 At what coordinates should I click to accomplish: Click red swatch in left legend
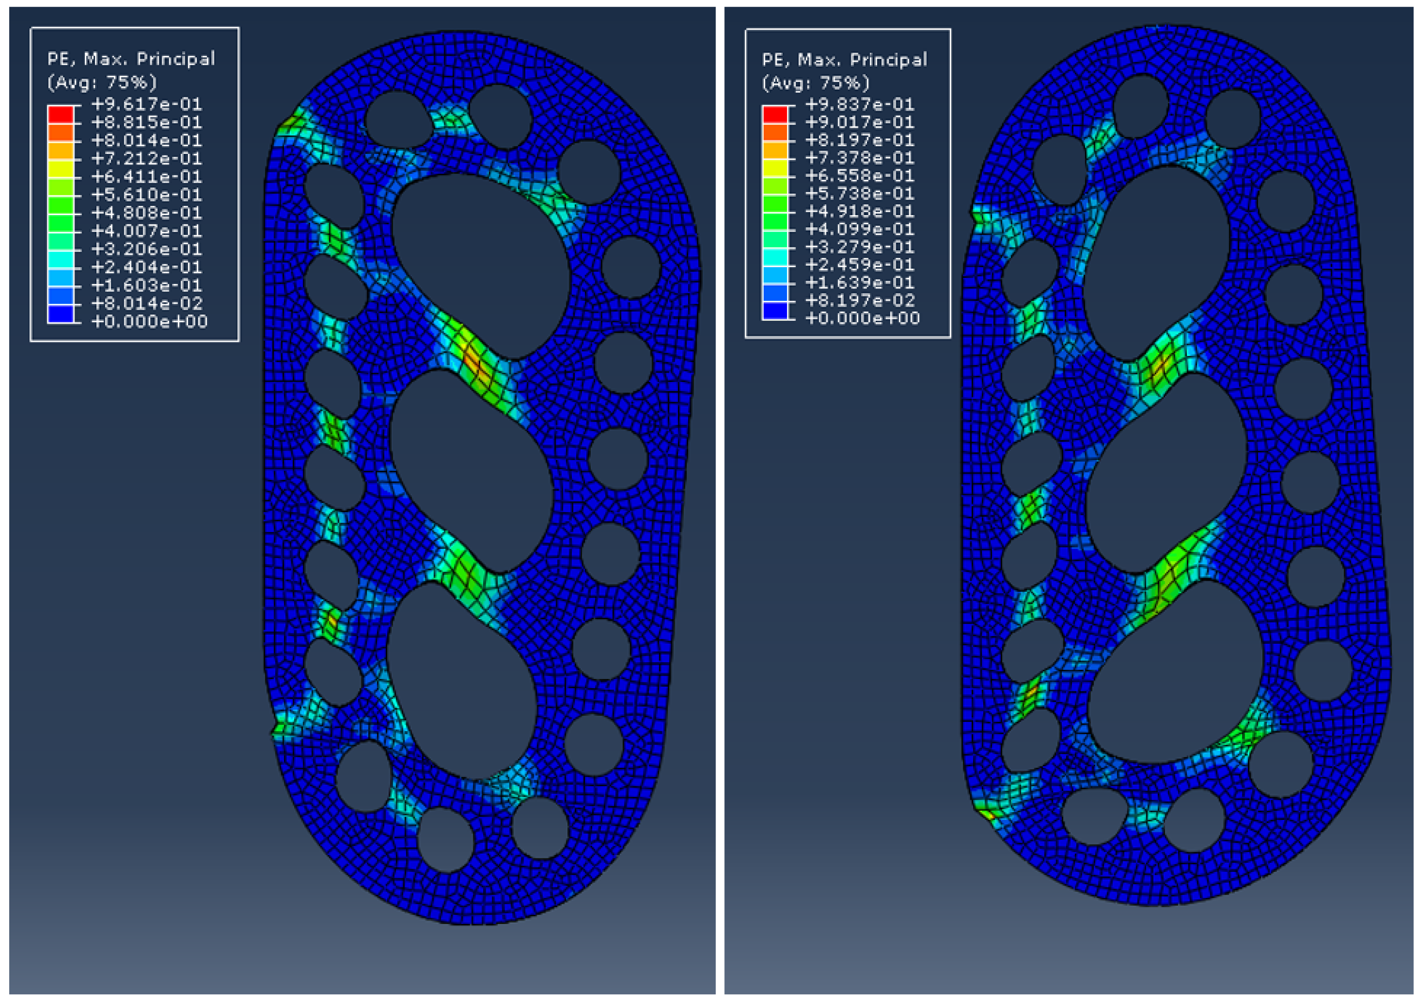(x=61, y=114)
